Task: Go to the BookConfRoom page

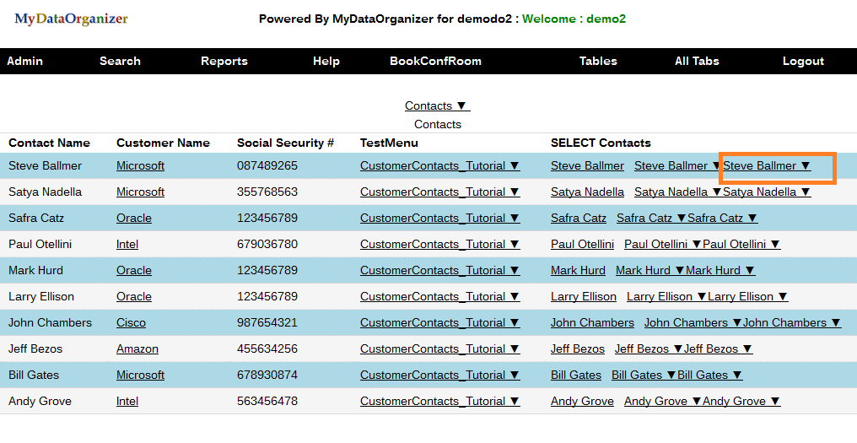Action: pos(435,61)
